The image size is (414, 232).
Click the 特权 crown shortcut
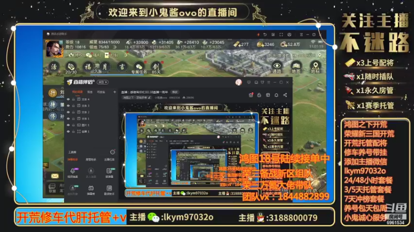76,55
